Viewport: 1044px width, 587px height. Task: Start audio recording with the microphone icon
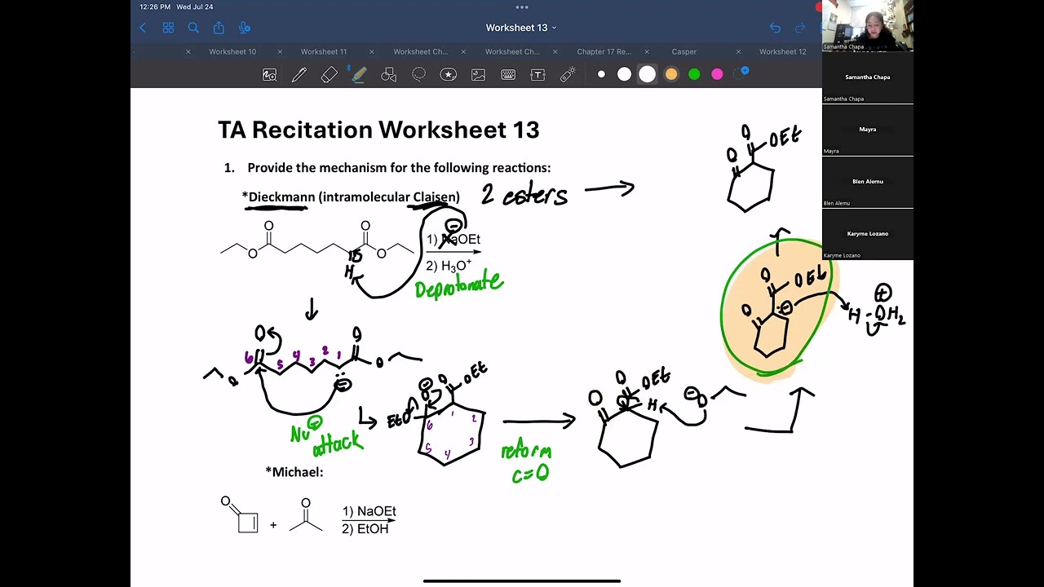pyautogui.click(x=244, y=28)
